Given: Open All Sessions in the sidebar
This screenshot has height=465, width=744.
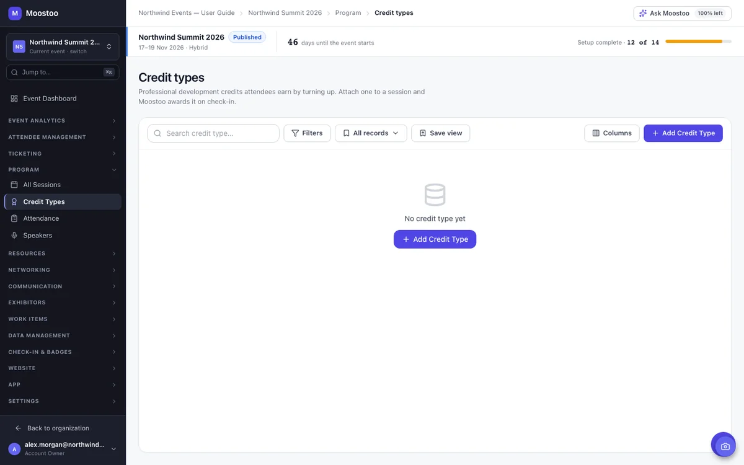Looking at the screenshot, I should pos(63,185).
